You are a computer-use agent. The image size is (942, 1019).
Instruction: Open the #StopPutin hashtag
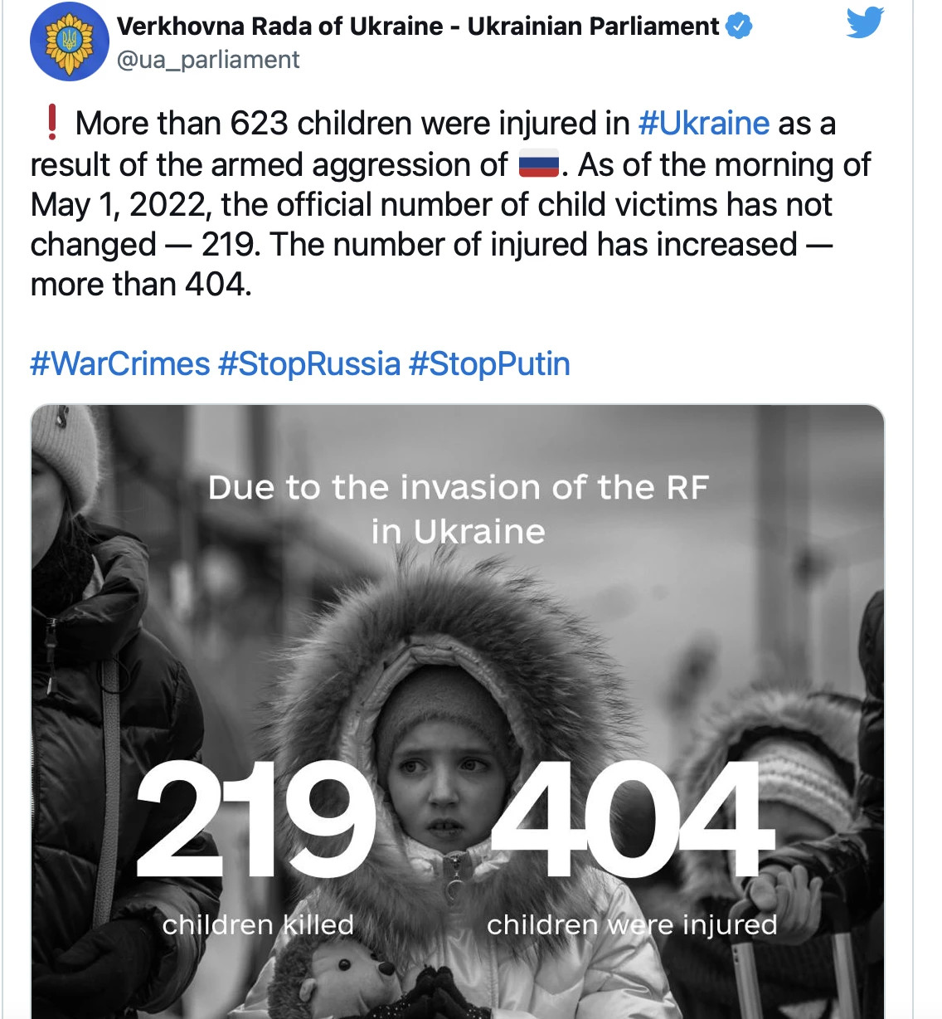tap(490, 363)
